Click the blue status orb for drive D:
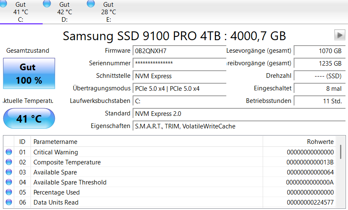The width and height of the screenshot is (348, 210). pyautogui.click(x=47, y=3)
